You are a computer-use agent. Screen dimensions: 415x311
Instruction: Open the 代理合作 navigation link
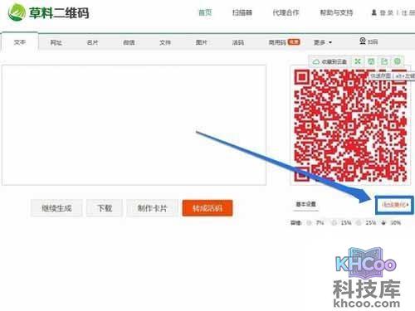pyautogui.click(x=286, y=12)
